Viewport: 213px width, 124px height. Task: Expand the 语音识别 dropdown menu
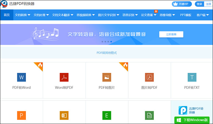pyautogui.click(x=130, y=15)
